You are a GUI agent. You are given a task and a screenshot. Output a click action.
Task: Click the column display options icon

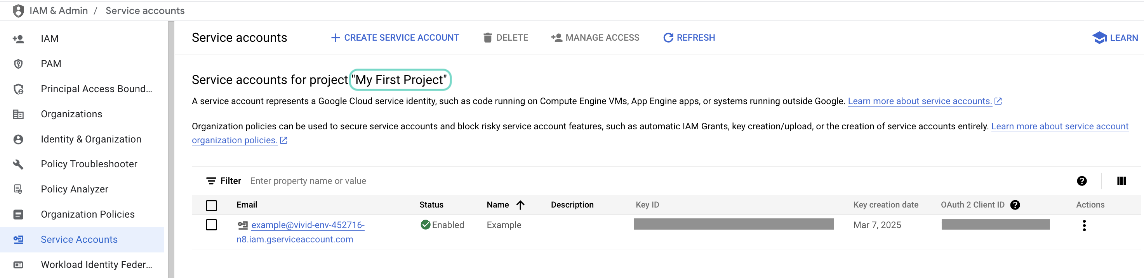click(x=1121, y=180)
